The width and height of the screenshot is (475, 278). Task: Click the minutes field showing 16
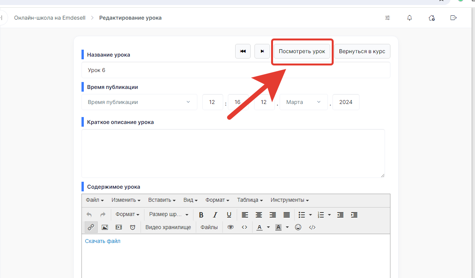(x=238, y=102)
